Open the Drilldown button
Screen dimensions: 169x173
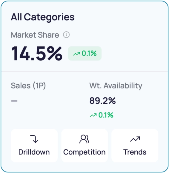(x=34, y=146)
